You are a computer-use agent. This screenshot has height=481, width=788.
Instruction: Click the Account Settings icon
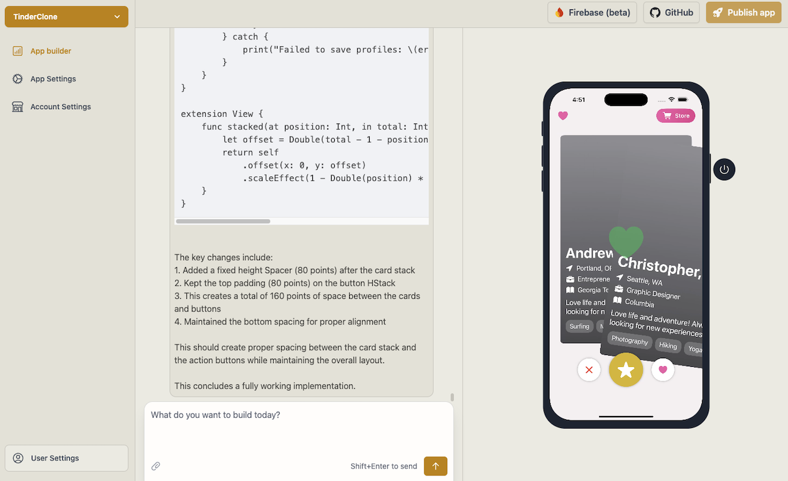tap(17, 106)
